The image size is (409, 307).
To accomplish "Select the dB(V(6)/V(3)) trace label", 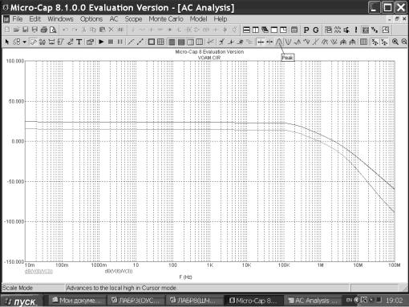I will [119, 271].
